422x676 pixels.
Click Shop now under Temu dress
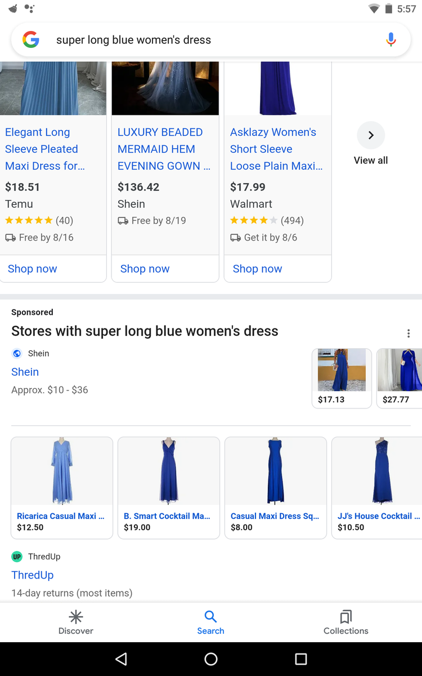[x=33, y=269]
